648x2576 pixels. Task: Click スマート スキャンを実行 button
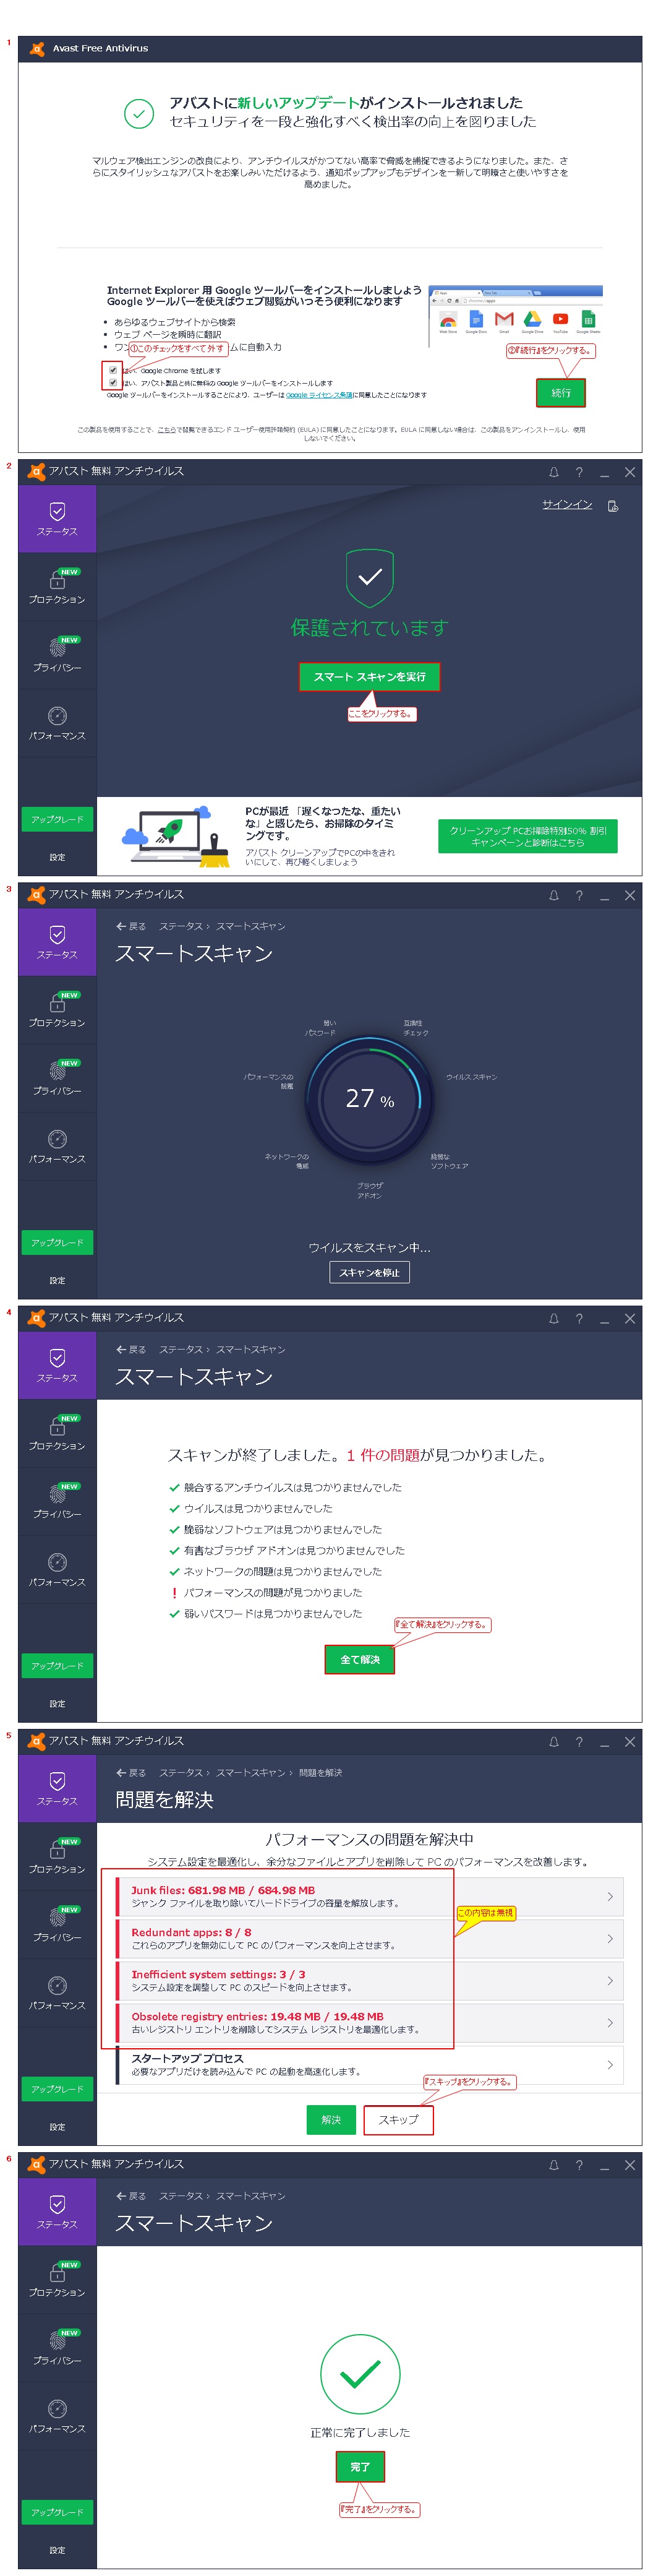tap(369, 677)
